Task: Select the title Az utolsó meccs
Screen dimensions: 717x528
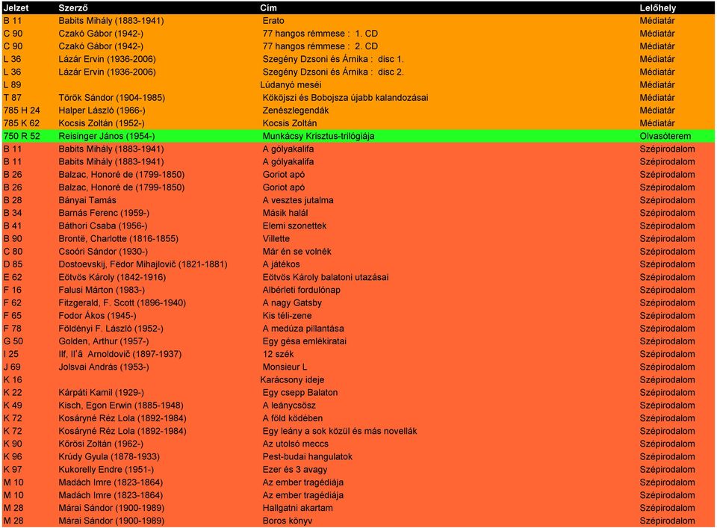Action: click(x=296, y=443)
